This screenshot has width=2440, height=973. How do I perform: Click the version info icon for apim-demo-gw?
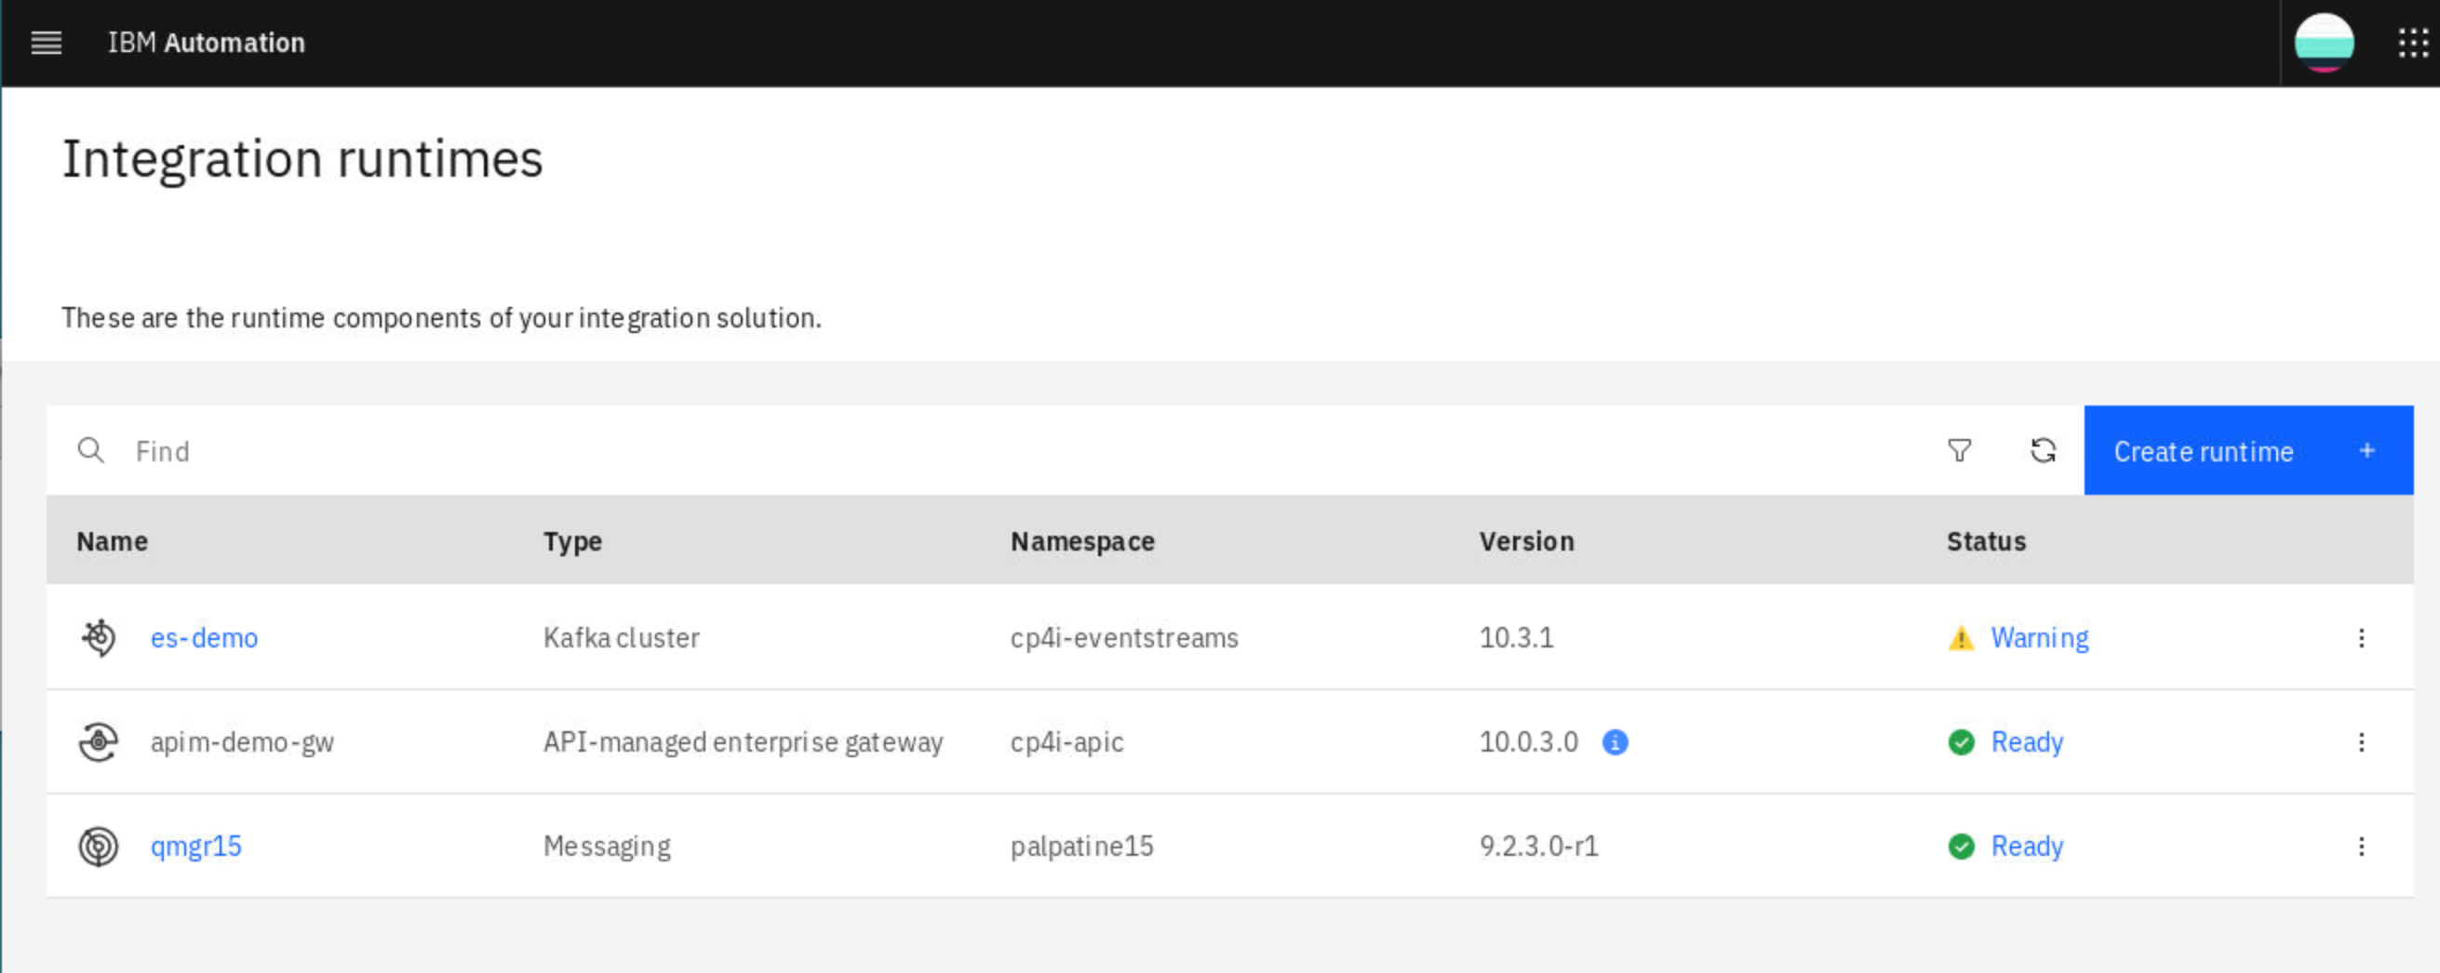coord(1615,742)
